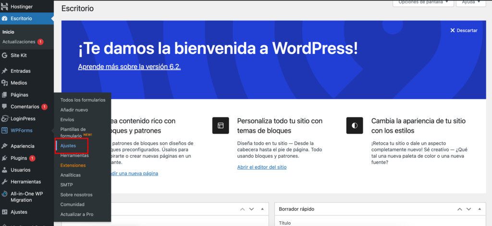This screenshot has height=226, width=492.
Task: Open Comunidad in the WPForms submenu
Action: click(72, 204)
